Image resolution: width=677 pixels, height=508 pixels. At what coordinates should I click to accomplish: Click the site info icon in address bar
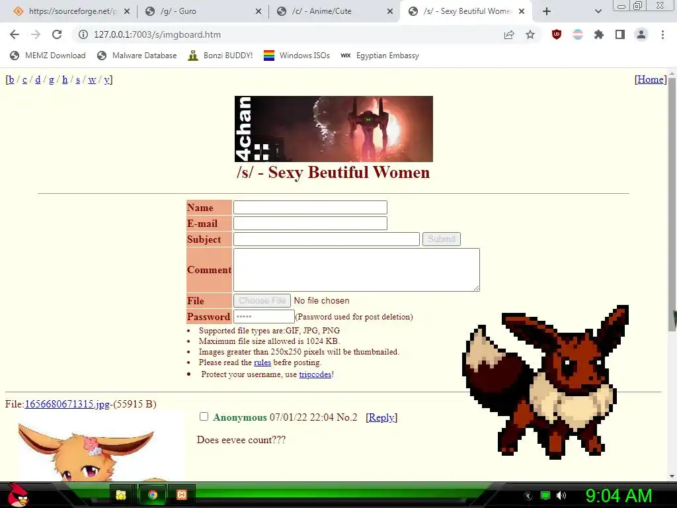[x=83, y=34]
